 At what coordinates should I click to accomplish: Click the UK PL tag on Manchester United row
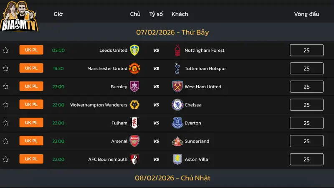pyautogui.click(x=31, y=68)
